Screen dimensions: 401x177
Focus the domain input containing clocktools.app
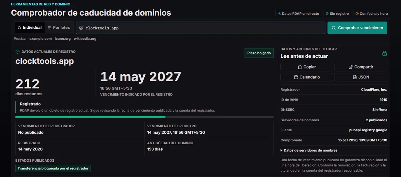[x=200, y=28]
